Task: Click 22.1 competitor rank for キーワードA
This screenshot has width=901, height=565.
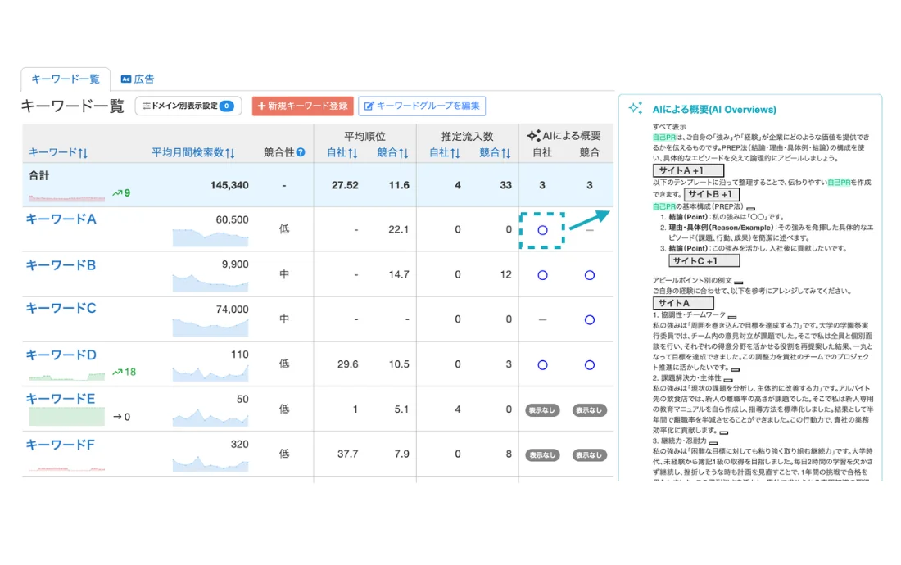Action: coord(398,229)
